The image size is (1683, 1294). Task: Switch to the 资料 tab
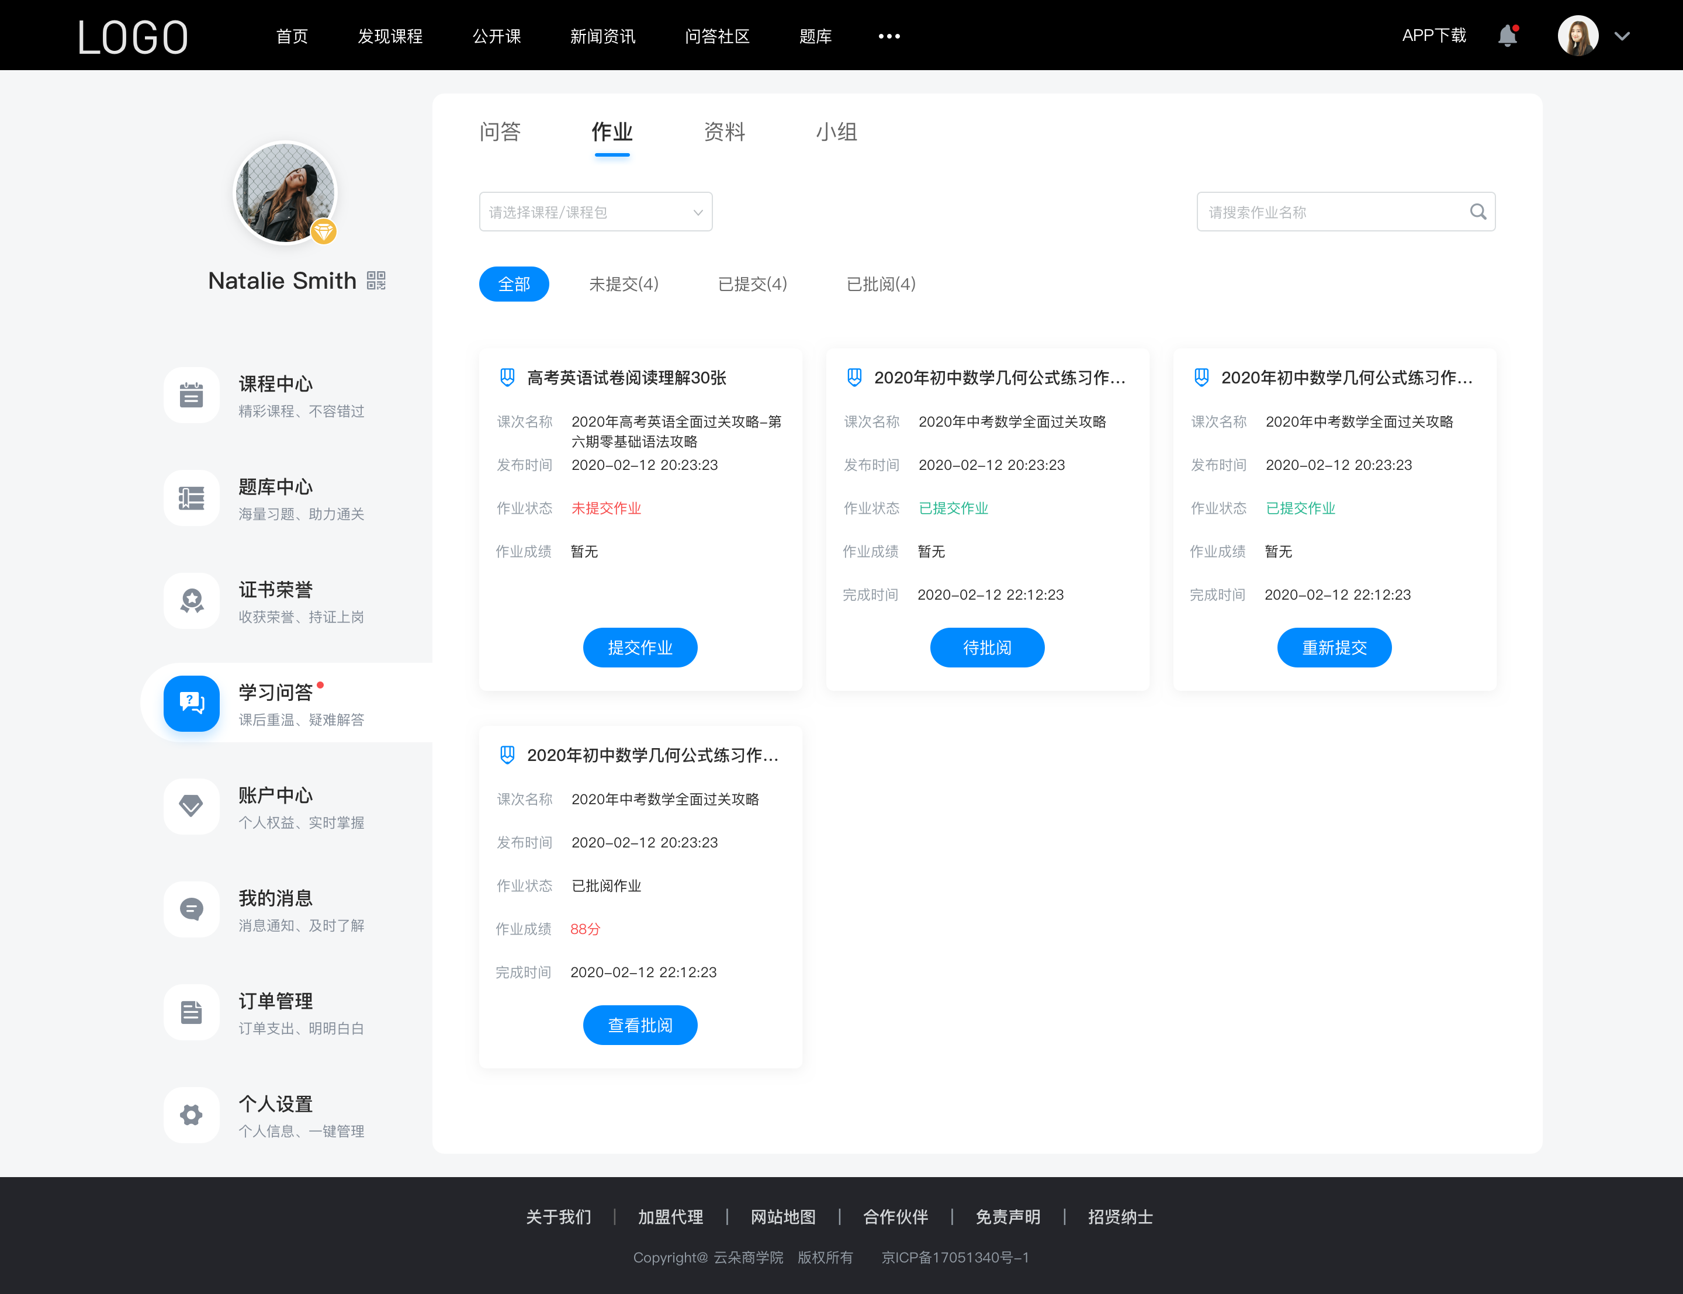coord(723,132)
